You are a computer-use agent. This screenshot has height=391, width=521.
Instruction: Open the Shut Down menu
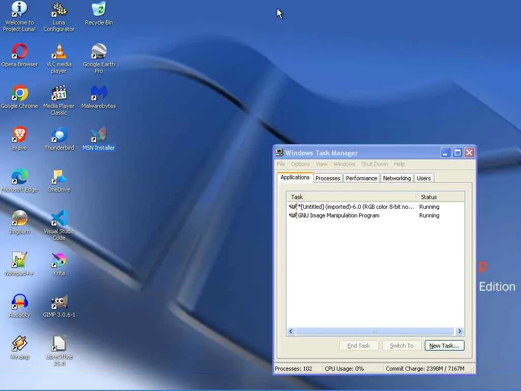tap(374, 164)
